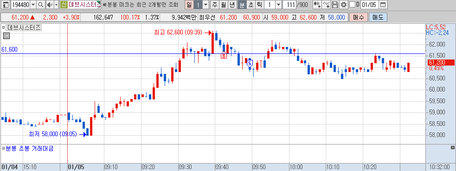The height and width of the screenshot is (171, 456).
Task: Close the volume panel with the x button
Action: [452, 147]
